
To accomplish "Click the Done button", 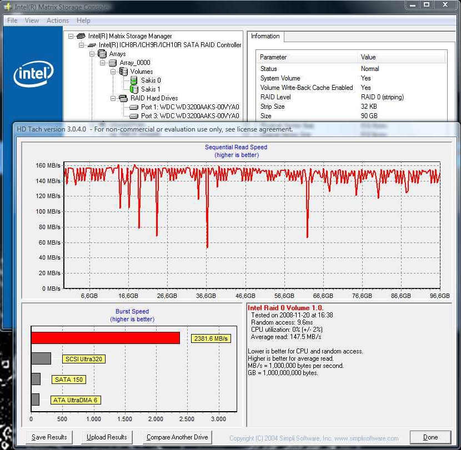I will click(430, 437).
